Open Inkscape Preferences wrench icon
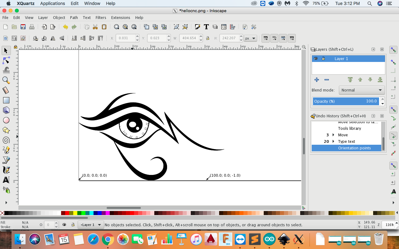 pos(253,27)
